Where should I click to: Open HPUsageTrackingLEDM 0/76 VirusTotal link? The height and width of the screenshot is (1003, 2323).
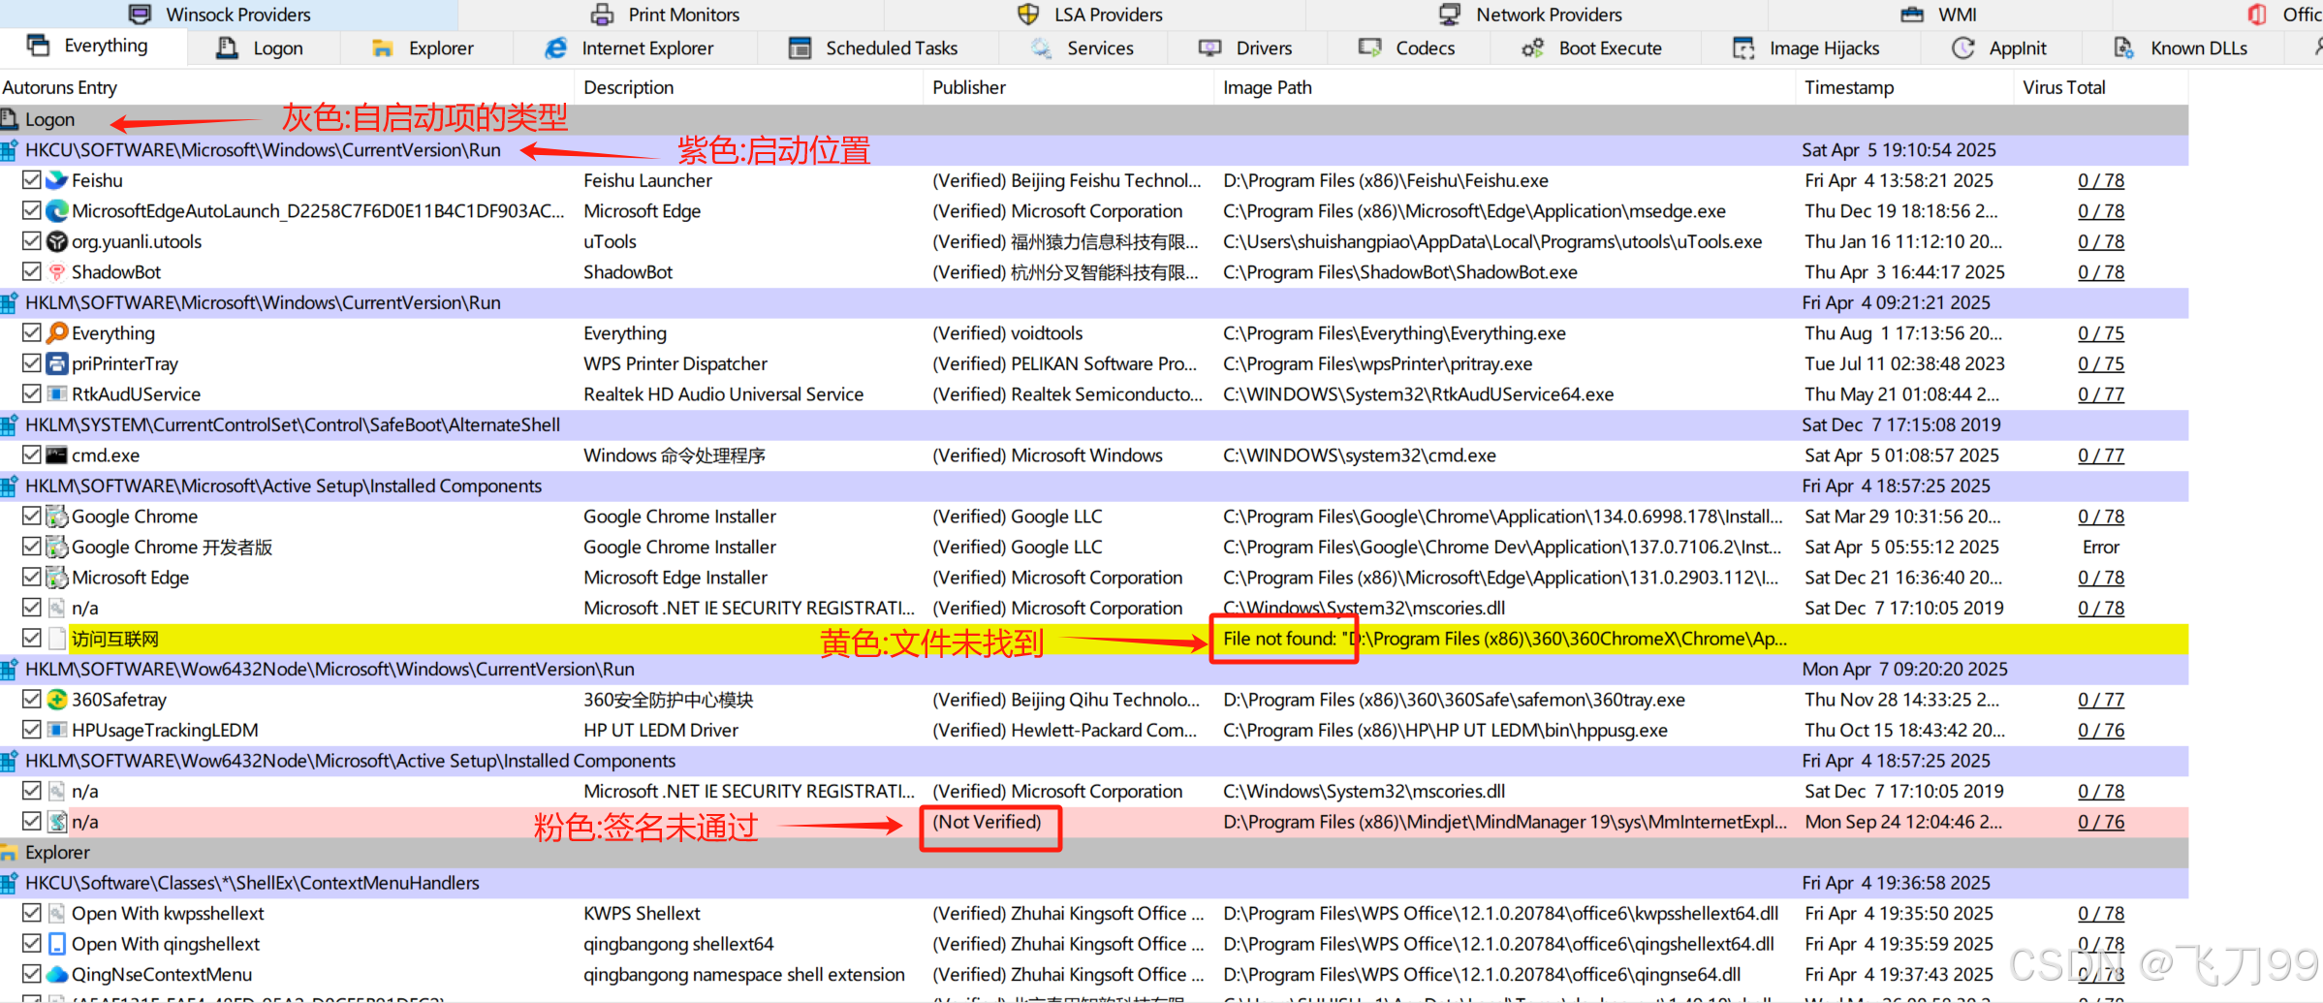(2101, 730)
